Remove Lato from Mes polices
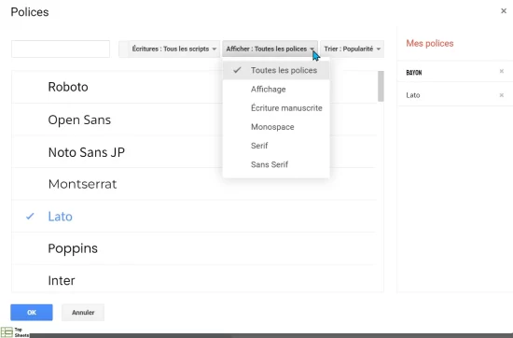This screenshot has height=338, width=513. 502,95
